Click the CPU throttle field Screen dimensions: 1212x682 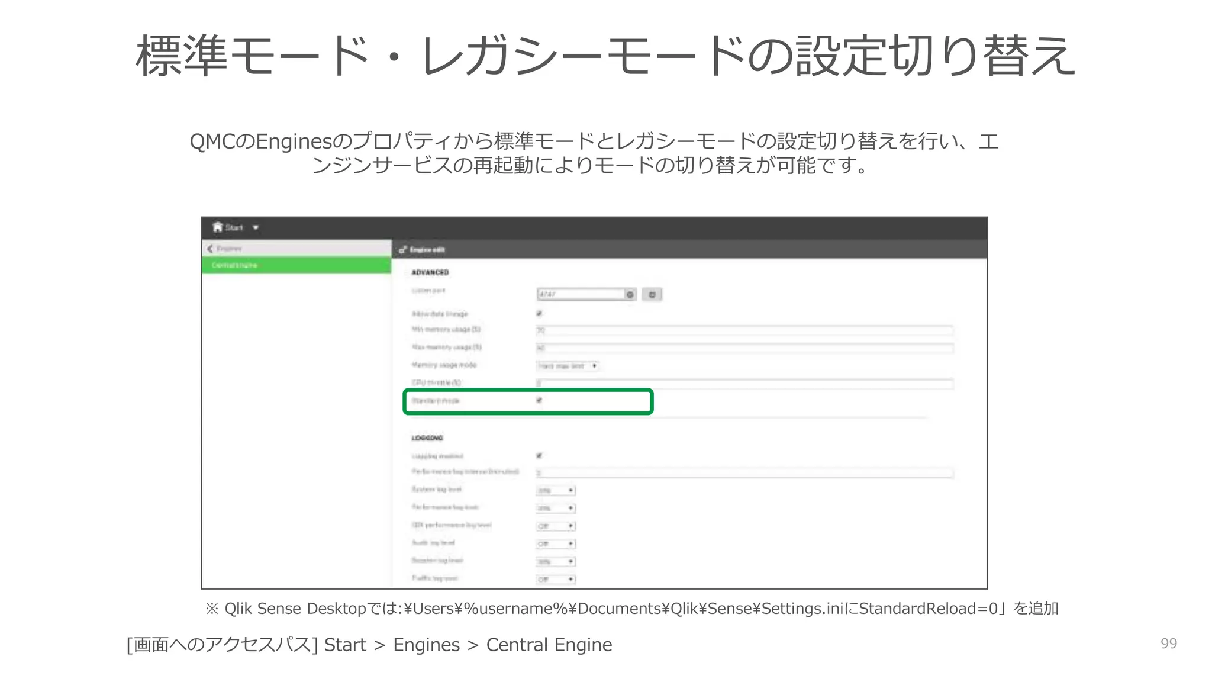(744, 384)
